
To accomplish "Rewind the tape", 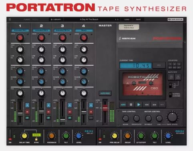I will coord(147,105).
